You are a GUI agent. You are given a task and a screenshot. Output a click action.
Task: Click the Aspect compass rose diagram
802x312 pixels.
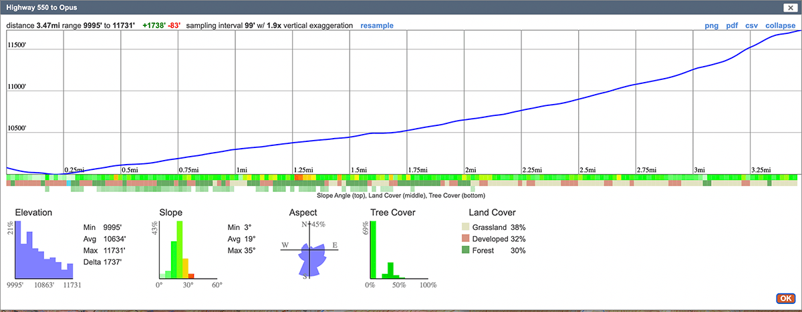309,251
